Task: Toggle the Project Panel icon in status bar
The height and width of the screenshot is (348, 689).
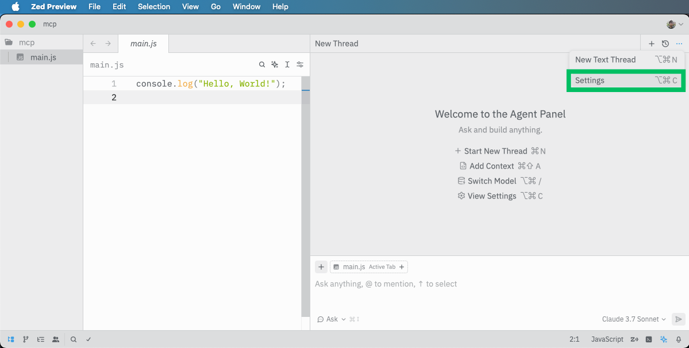Action: coord(11,339)
